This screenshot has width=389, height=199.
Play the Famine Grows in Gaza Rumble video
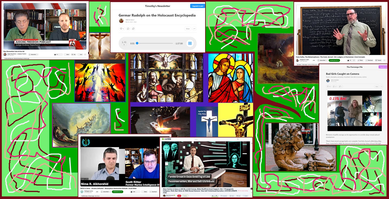tap(206, 164)
